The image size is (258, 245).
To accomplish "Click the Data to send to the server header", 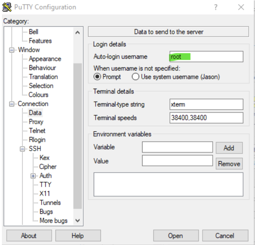I will click(x=168, y=32).
